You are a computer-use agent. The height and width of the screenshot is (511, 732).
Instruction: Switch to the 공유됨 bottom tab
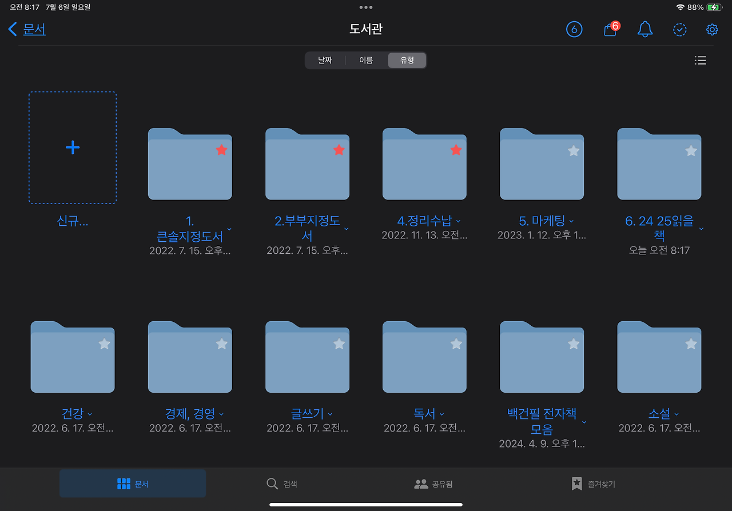[433, 484]
